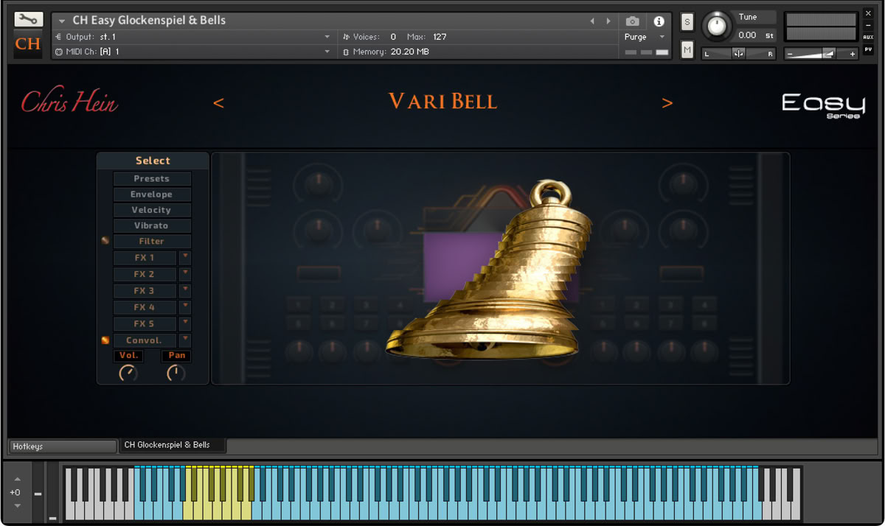Switch to the next sound after Vari Bell

[x=667, y=103]
